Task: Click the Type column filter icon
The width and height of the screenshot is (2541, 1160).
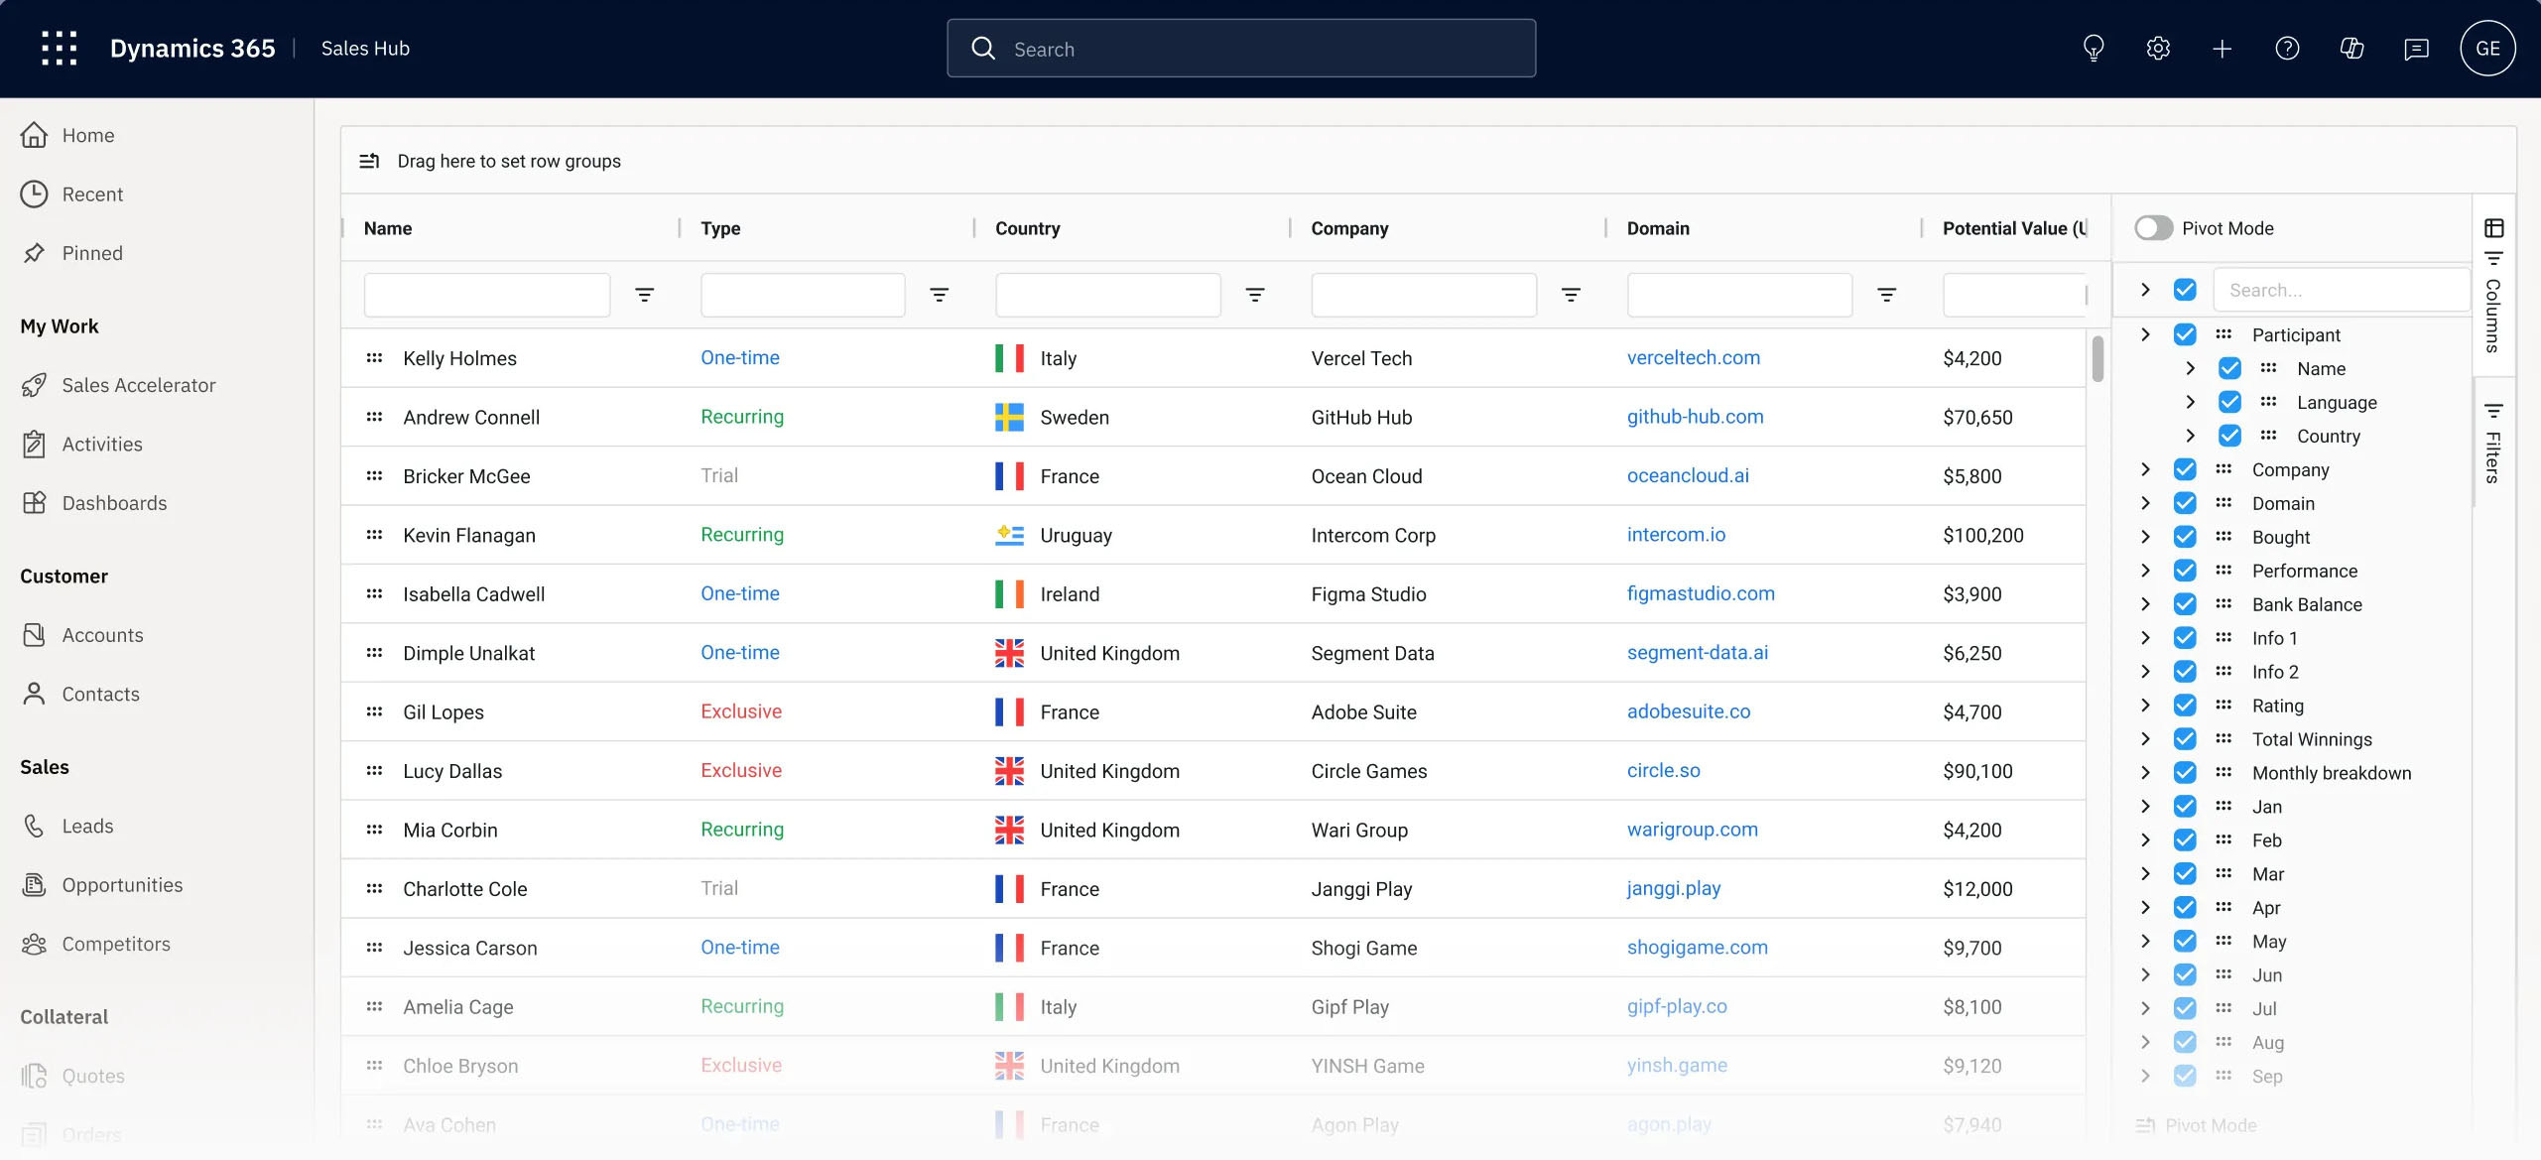Action: 939,295
